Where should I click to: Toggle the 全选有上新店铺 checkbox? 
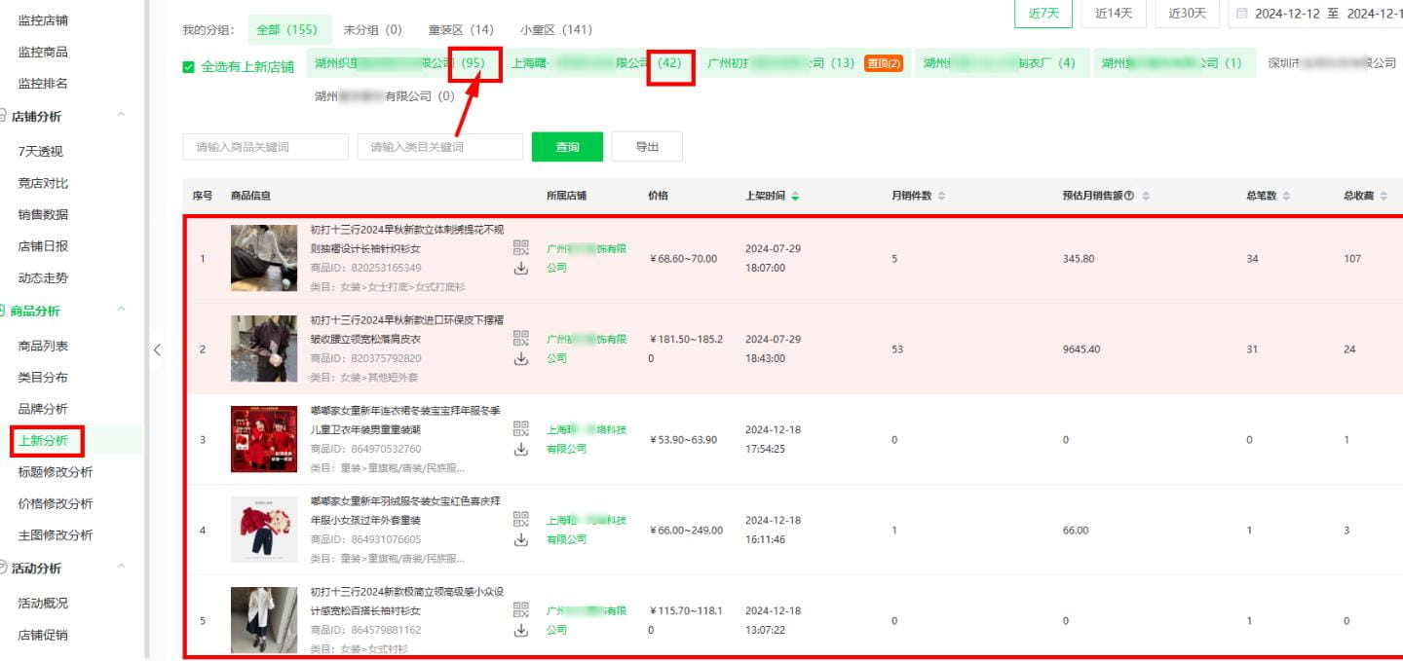[x=189, y=68]
